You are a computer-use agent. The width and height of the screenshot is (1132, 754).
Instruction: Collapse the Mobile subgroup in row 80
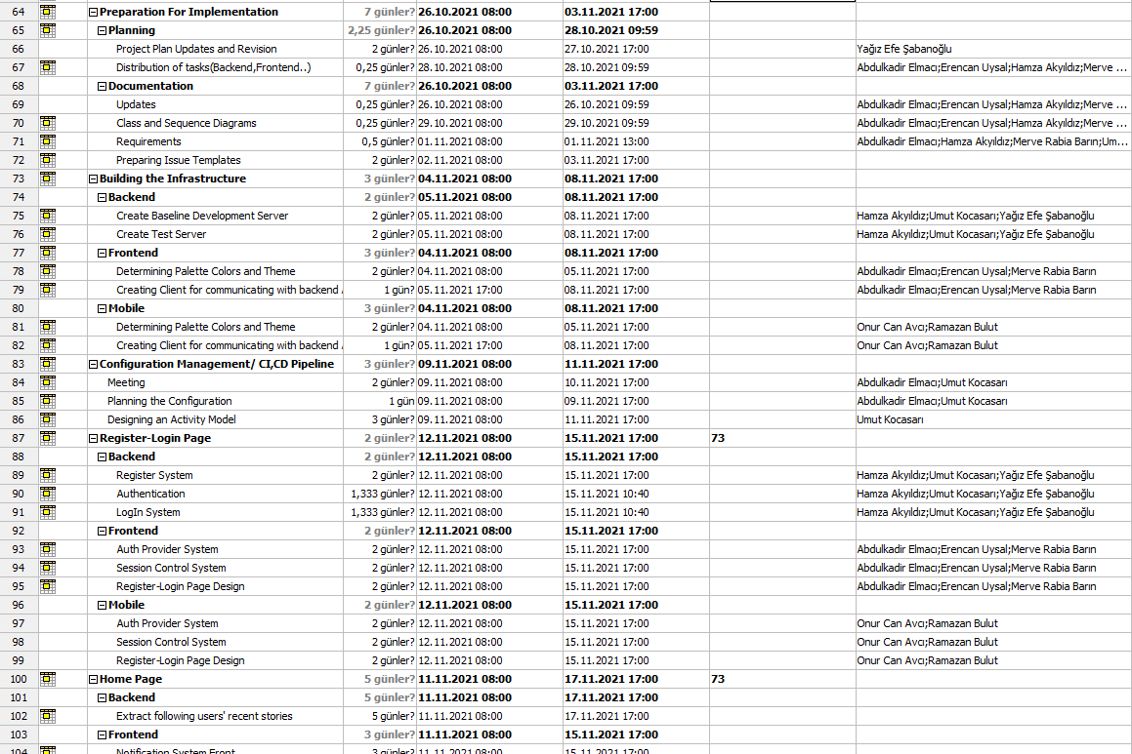(x=102, y=308)
